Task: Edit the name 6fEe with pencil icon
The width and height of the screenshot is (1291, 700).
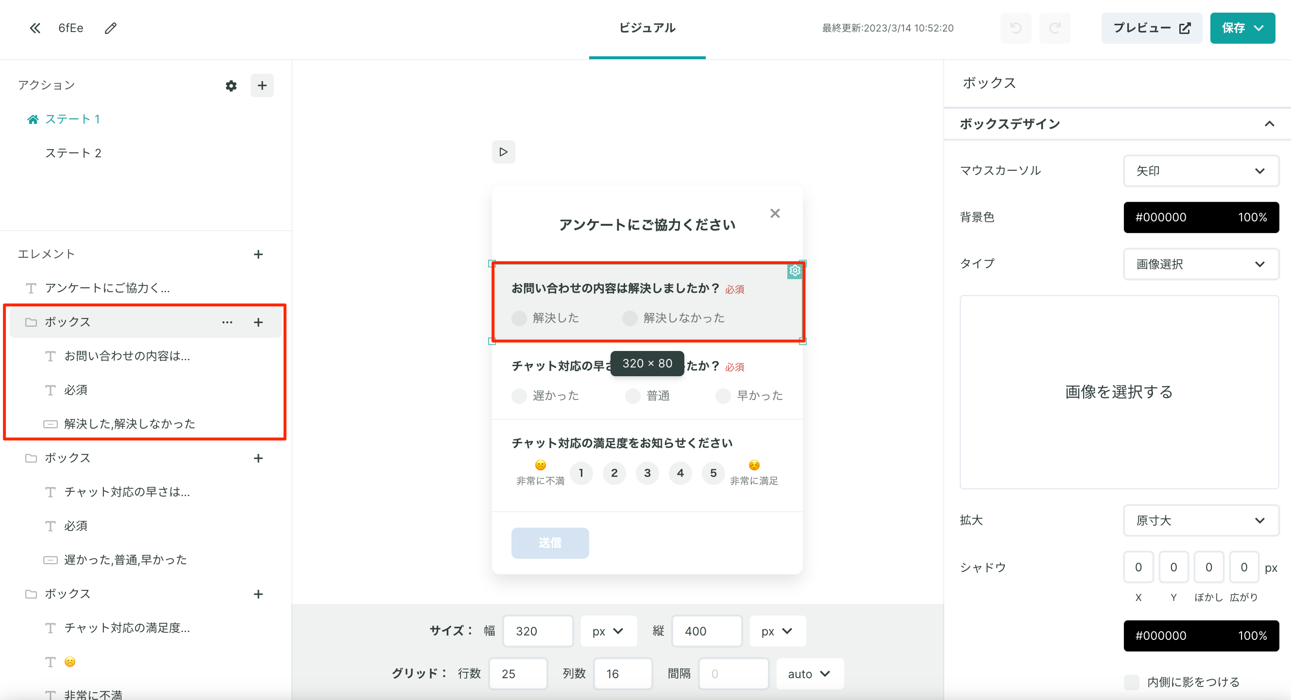Action: [x=110, y=28]
